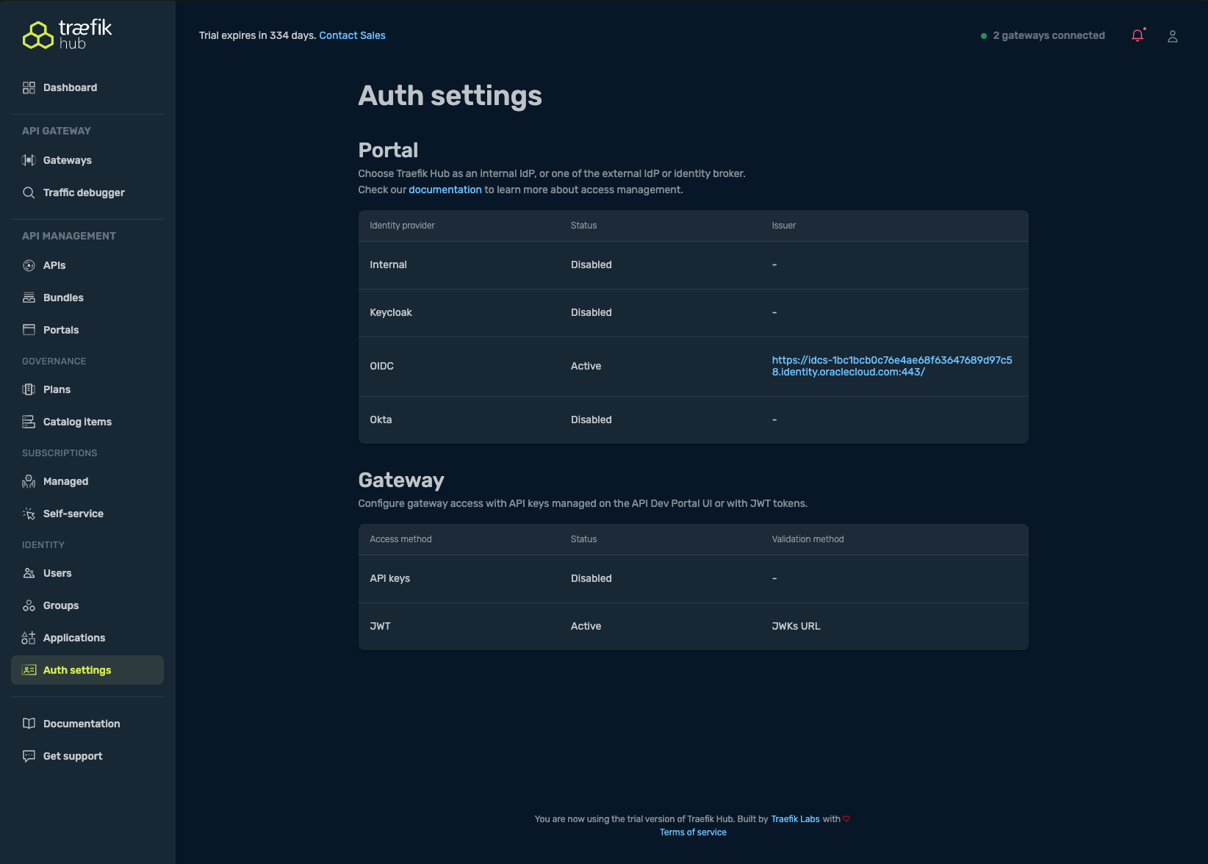Click the APIs sidebar icon

pos(29,265)
